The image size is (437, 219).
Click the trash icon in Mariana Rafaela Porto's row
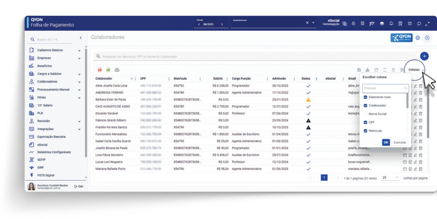pos(420,169)
